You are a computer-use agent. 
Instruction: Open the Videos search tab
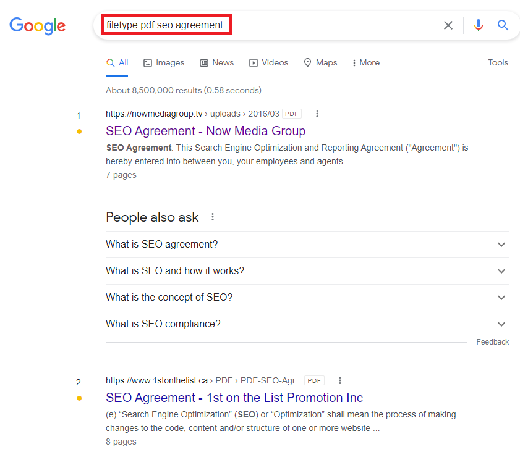pos(268,62)
